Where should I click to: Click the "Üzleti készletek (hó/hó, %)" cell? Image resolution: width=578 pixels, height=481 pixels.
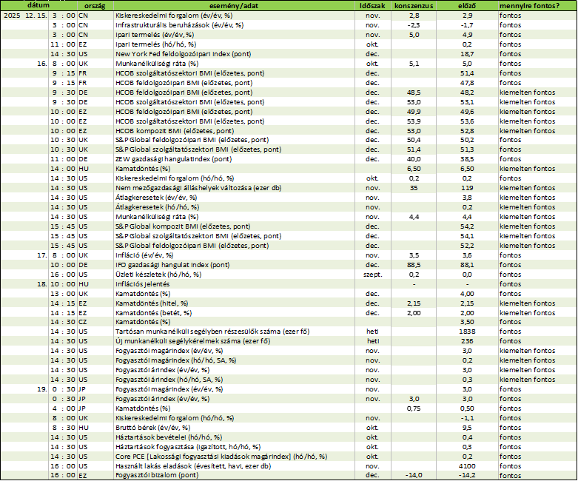coord(234,275)
